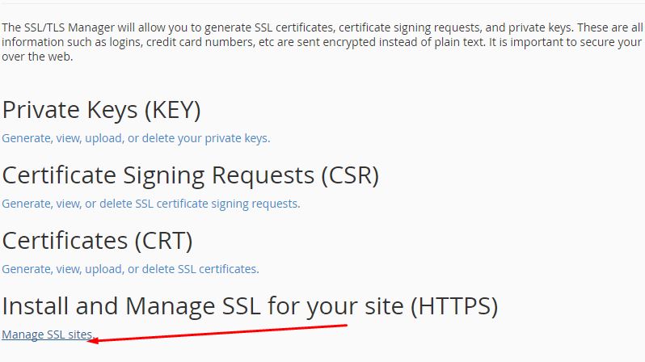Click the word "private keys" in first link
This screenshot has height=362, width=645.
[x=236, y=138]
